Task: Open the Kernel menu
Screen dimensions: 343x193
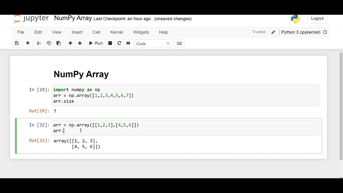Action: (117, 32)
